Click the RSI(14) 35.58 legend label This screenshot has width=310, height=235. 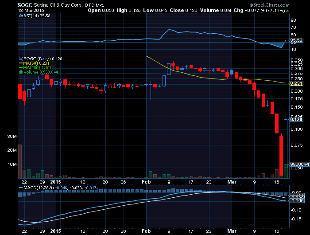pyautogui.click(x=37, y=16)
